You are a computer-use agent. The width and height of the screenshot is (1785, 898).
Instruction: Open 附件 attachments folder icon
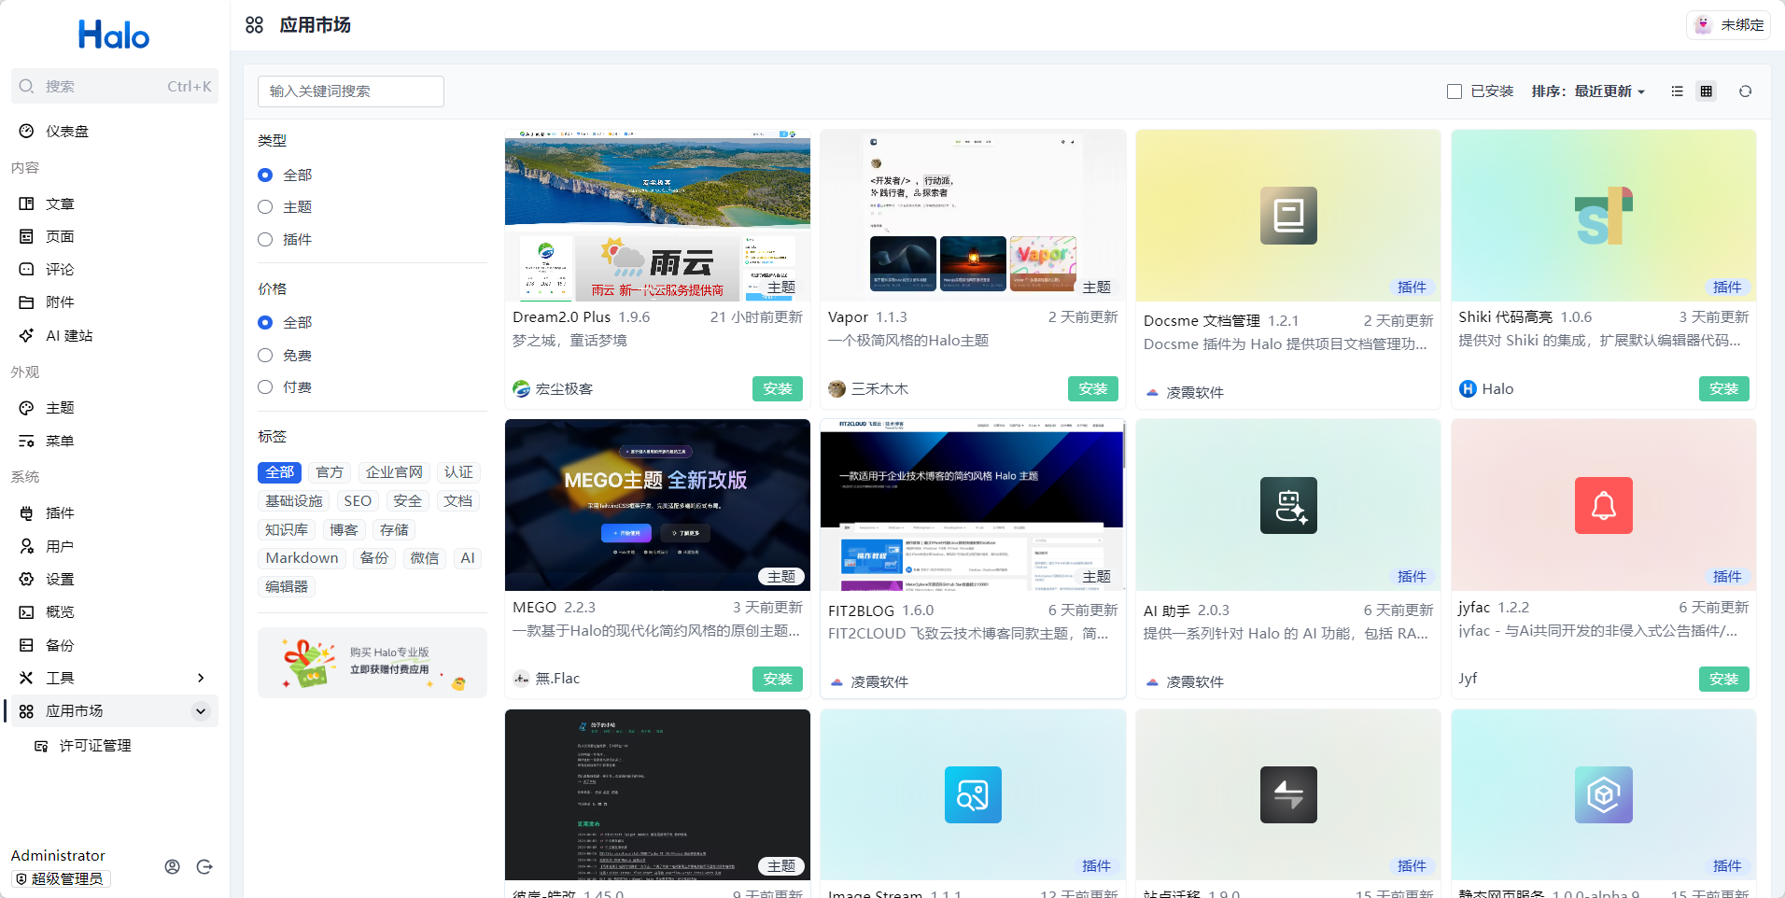point(26,302)
